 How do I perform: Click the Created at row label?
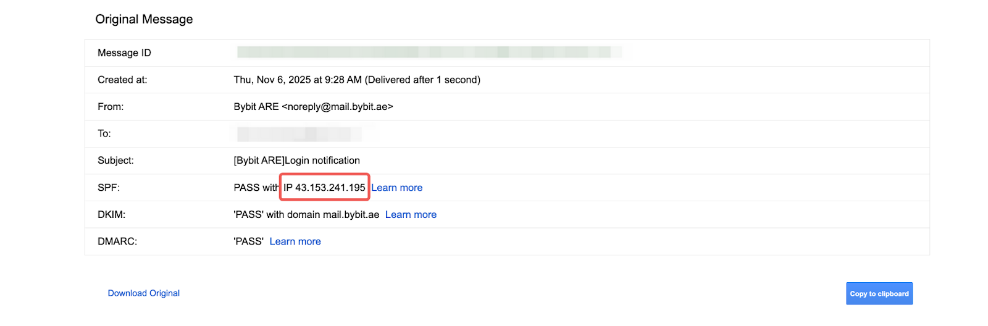click(122, 80)
